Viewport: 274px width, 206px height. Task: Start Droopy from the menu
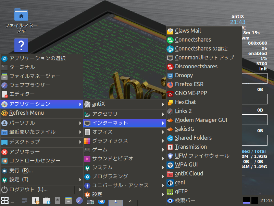point(204,76)
